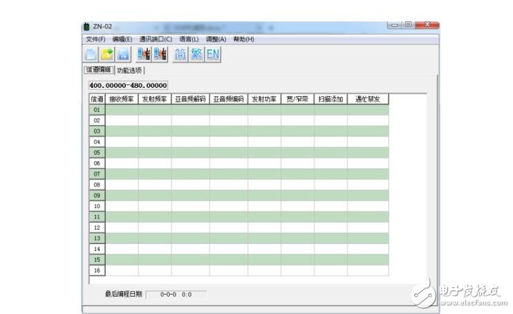The image size is (513, 314).
Task: Click the Open file folder icon
Action: 107,54
